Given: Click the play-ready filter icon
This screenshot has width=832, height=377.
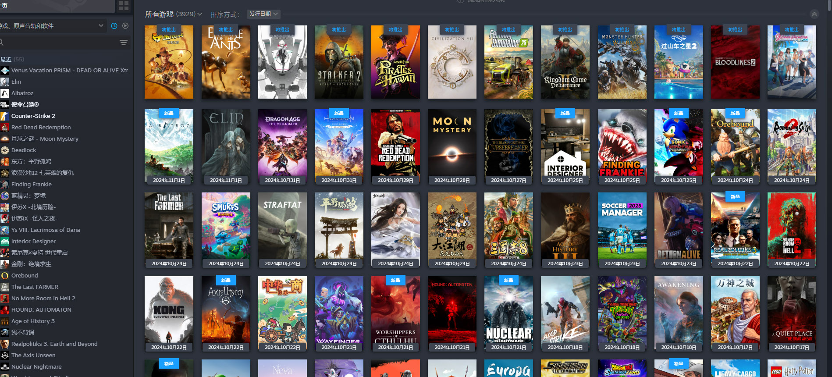Looking at the screenshot, I should coord(125,26).
